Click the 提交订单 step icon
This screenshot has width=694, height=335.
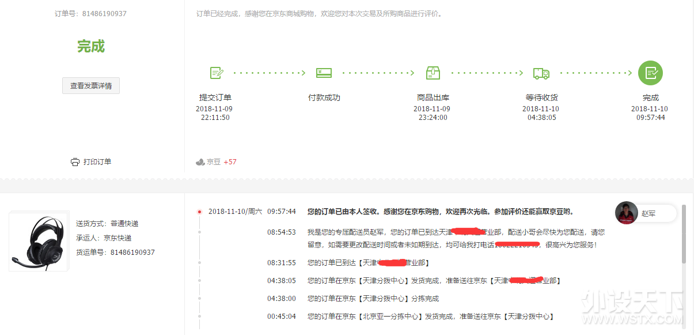(x=216, y=73)
